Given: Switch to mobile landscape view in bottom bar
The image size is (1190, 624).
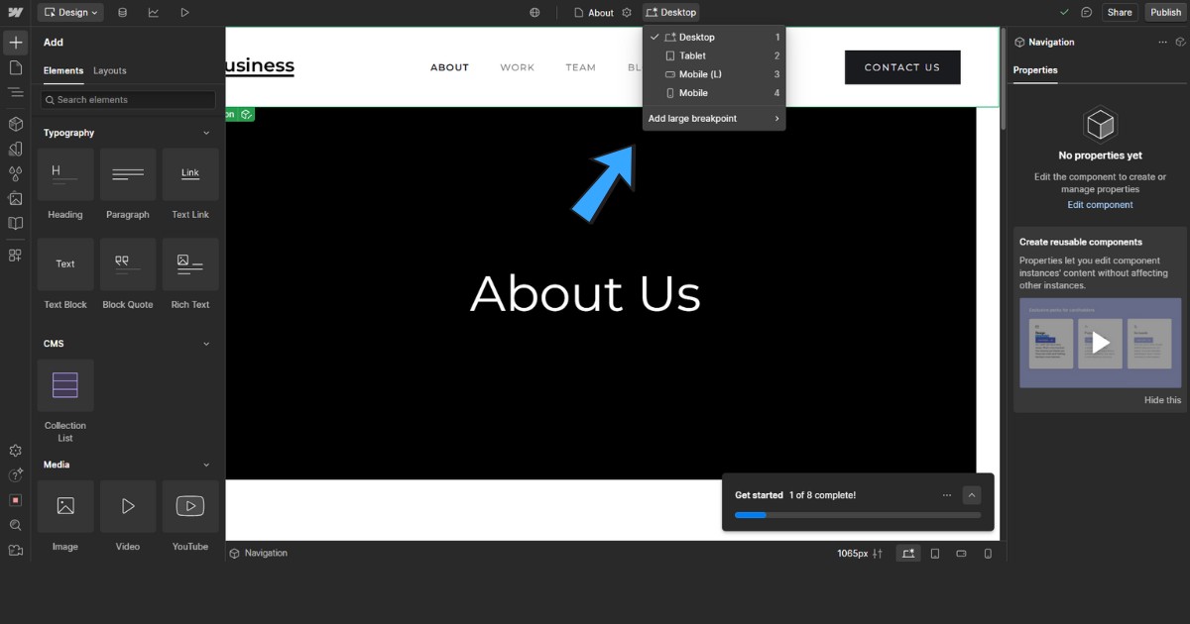Looking at the screenshot, I should point(961,554).
